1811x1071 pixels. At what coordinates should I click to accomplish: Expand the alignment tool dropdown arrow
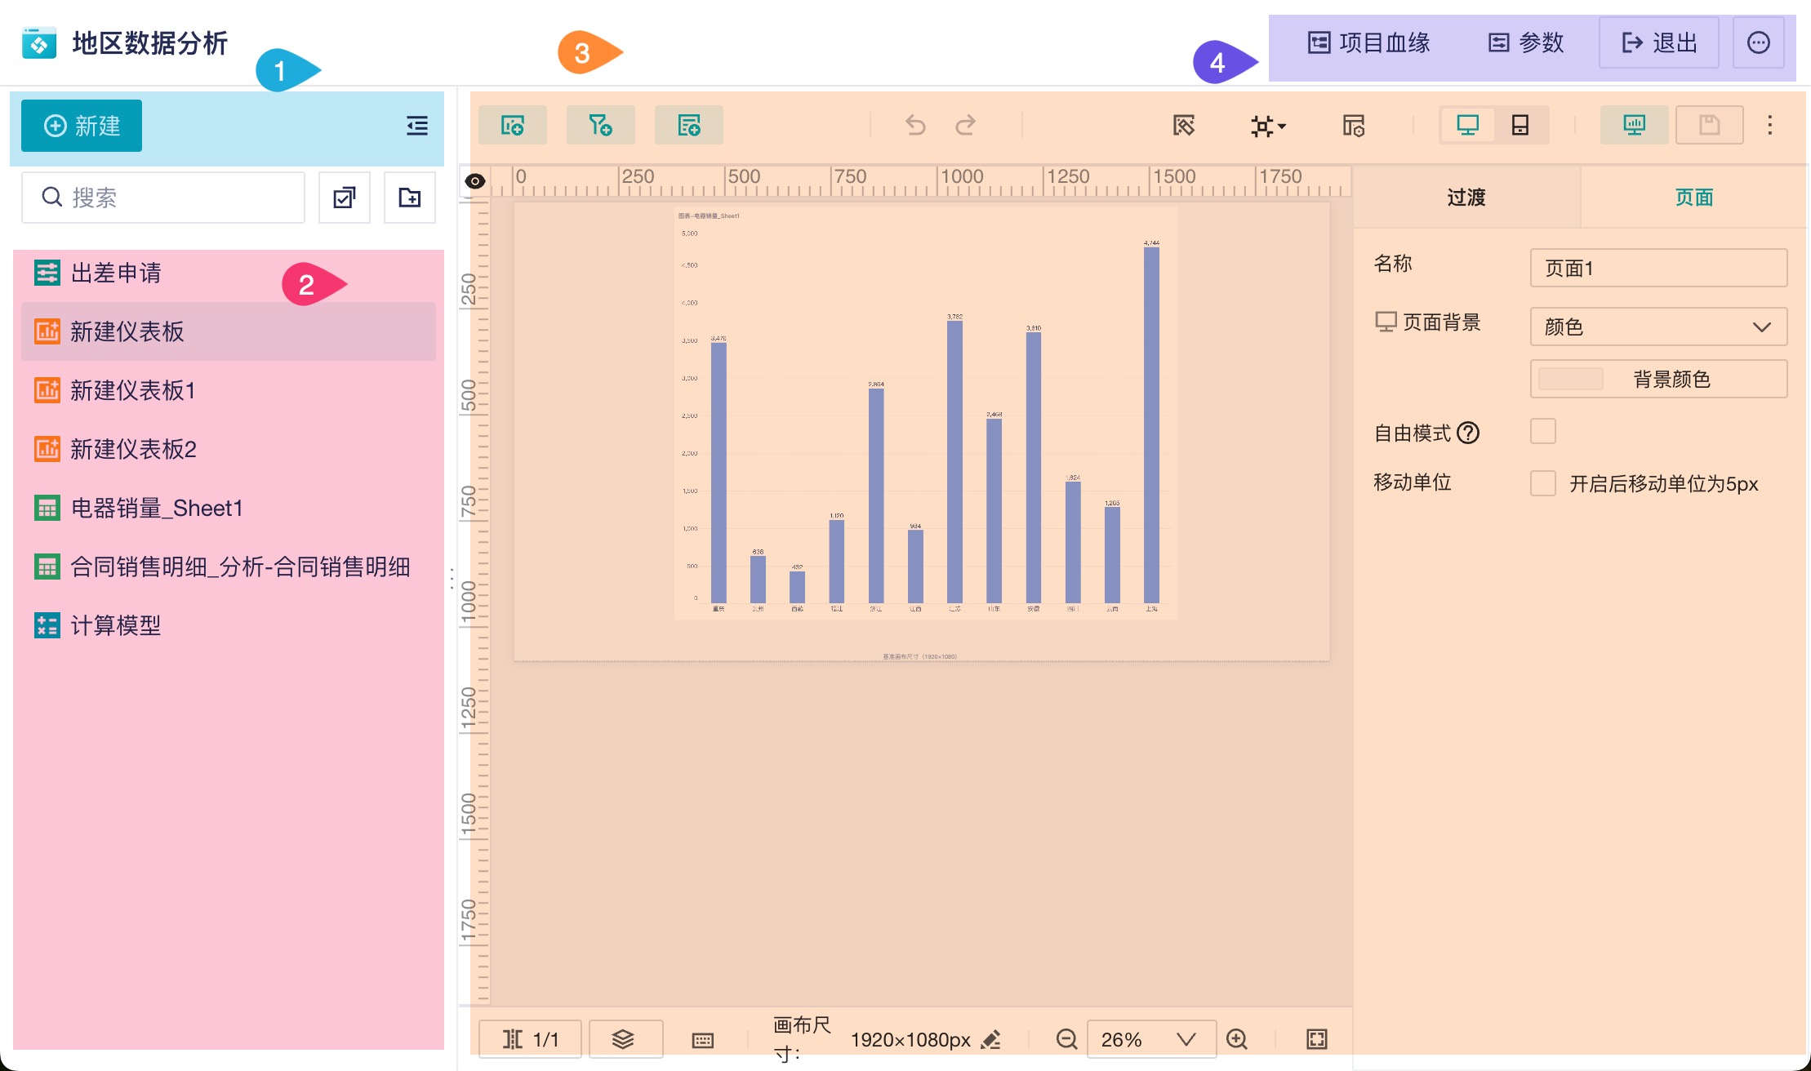(1282, 126)
